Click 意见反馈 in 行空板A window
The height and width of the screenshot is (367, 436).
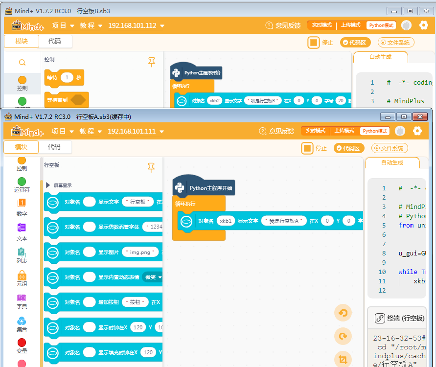(x=276, y=131)
